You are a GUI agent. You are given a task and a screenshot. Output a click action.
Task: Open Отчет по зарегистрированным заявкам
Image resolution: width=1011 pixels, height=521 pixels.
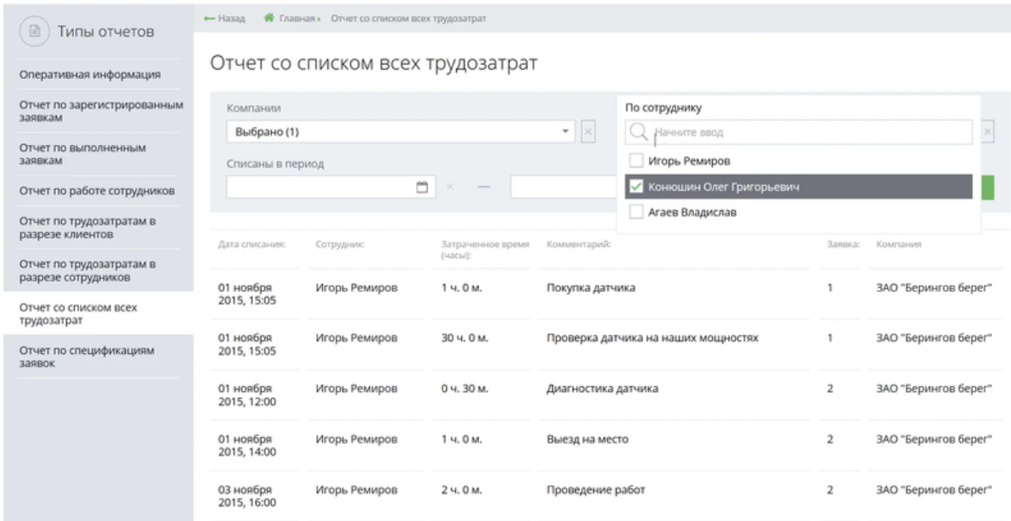point(101,111)
